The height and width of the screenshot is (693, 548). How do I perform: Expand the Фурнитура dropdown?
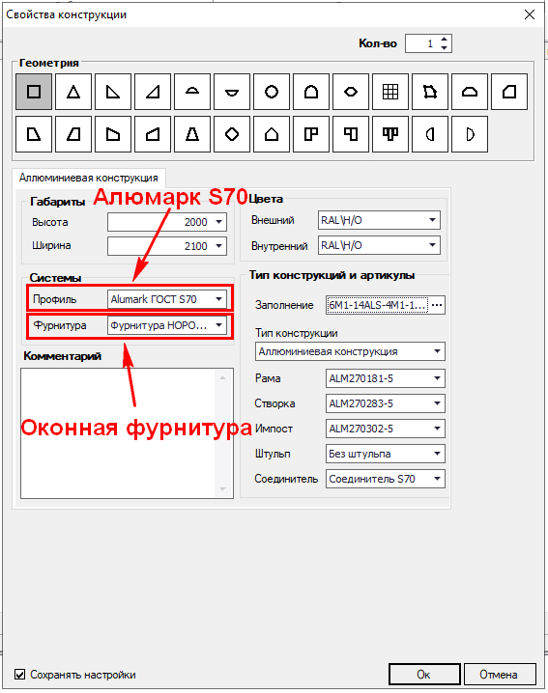[x=218, y=325]
